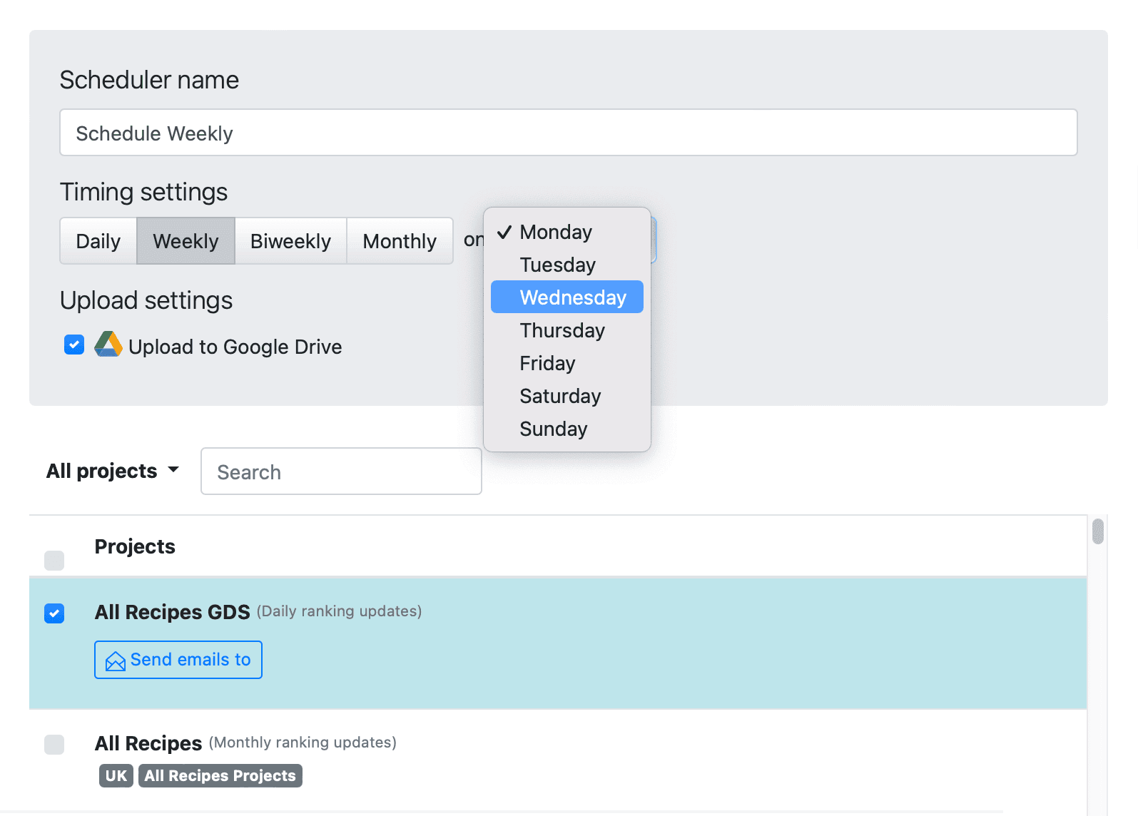
Task: Switch timing to Monthly
Action: pos(400,241)
